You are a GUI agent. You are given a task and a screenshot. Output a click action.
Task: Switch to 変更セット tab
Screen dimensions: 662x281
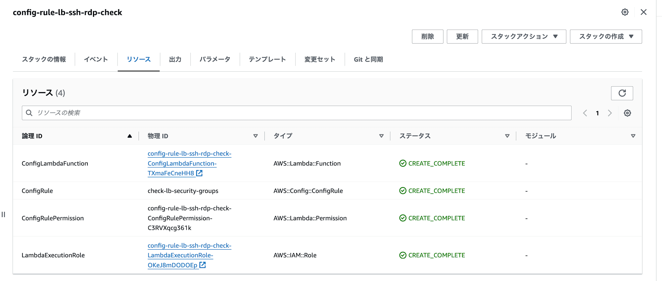pos(320,59)
